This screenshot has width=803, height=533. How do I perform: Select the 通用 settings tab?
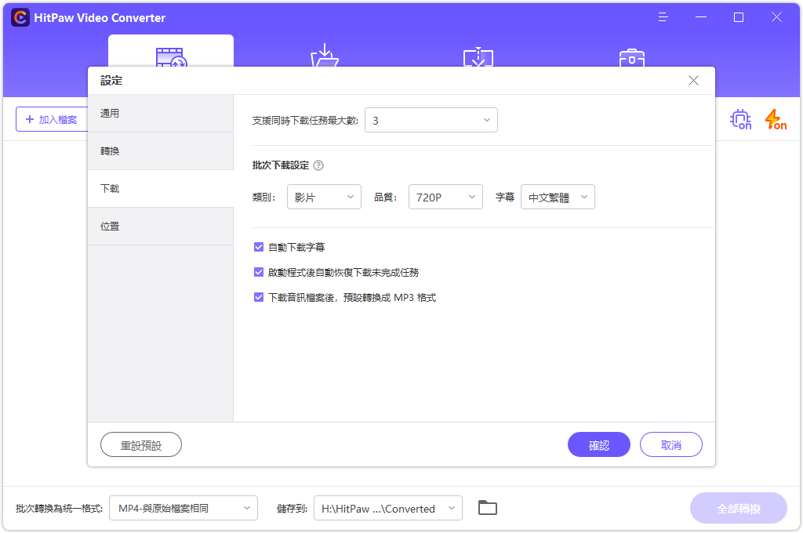(161, 114)
